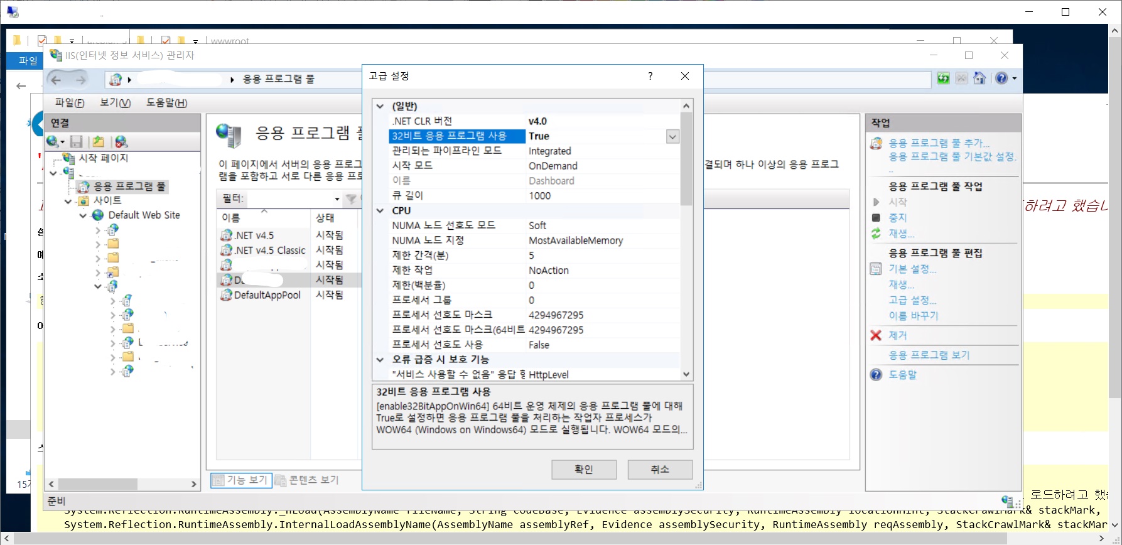Click the ? help button on 고급 설정 dialog

(650, 76)
